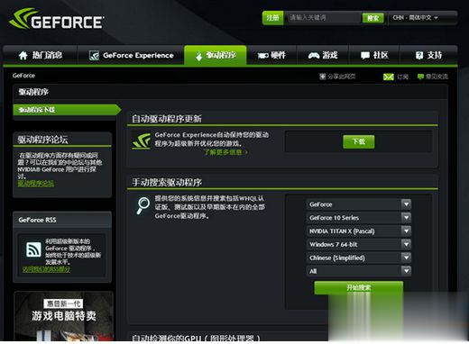The image size is (469, 344).
Task: Click the green register button at top
Action: [272, 18]
